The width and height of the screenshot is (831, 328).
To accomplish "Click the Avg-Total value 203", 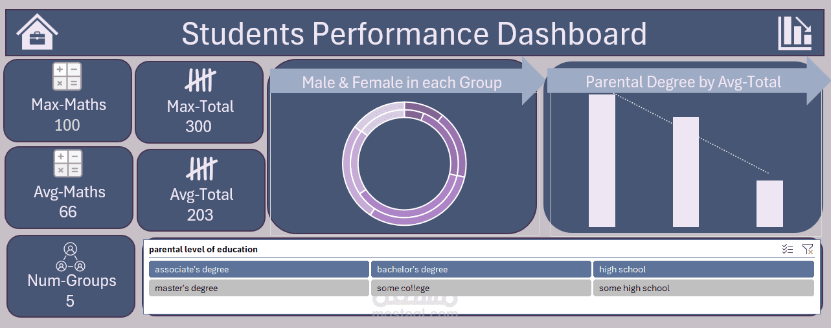I will 200,215.
